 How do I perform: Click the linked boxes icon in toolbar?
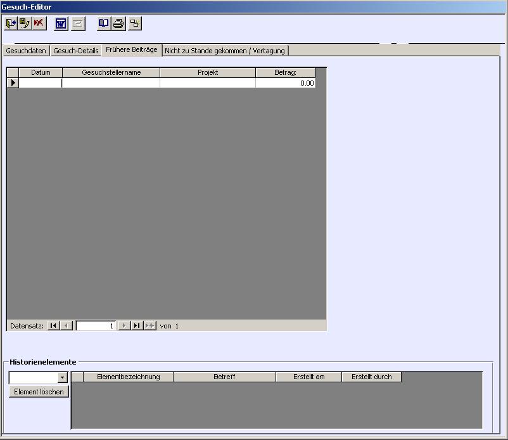[135, 24]
